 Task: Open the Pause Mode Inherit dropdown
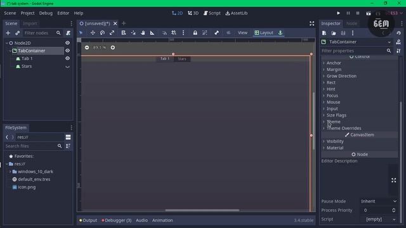click(379, 201)
